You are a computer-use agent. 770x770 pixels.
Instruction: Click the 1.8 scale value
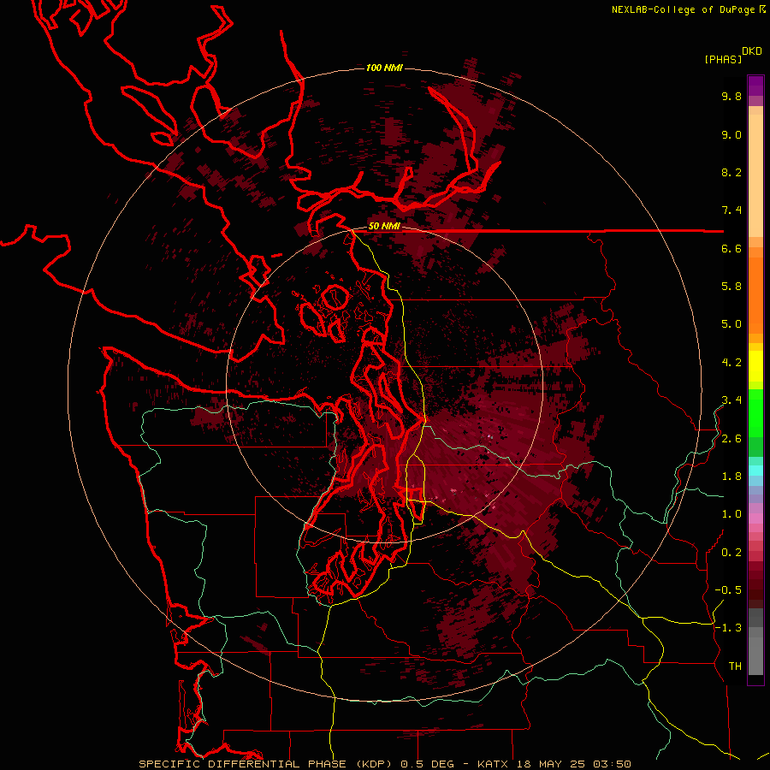click(731, 477)
